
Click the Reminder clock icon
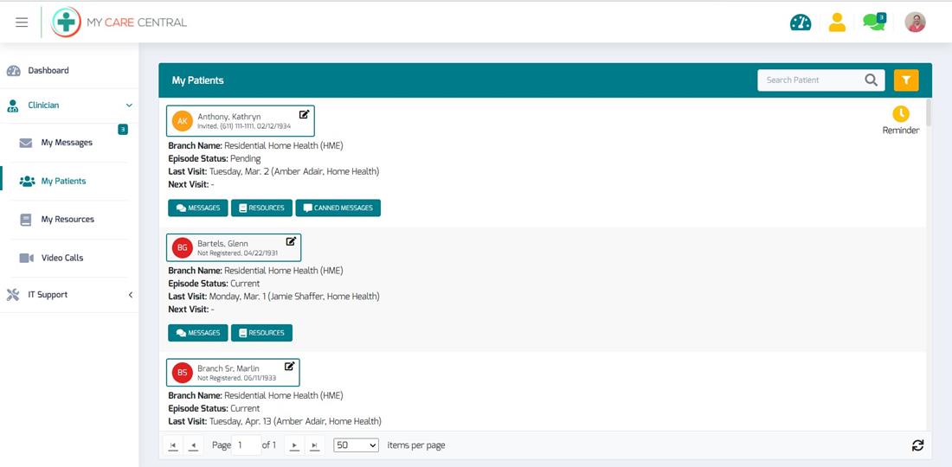(x=901, y=113)
